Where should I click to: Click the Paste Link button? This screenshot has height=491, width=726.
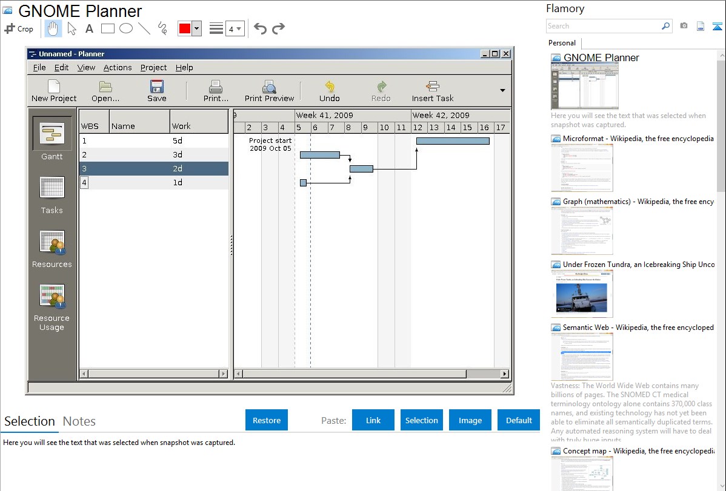point(373,420)
